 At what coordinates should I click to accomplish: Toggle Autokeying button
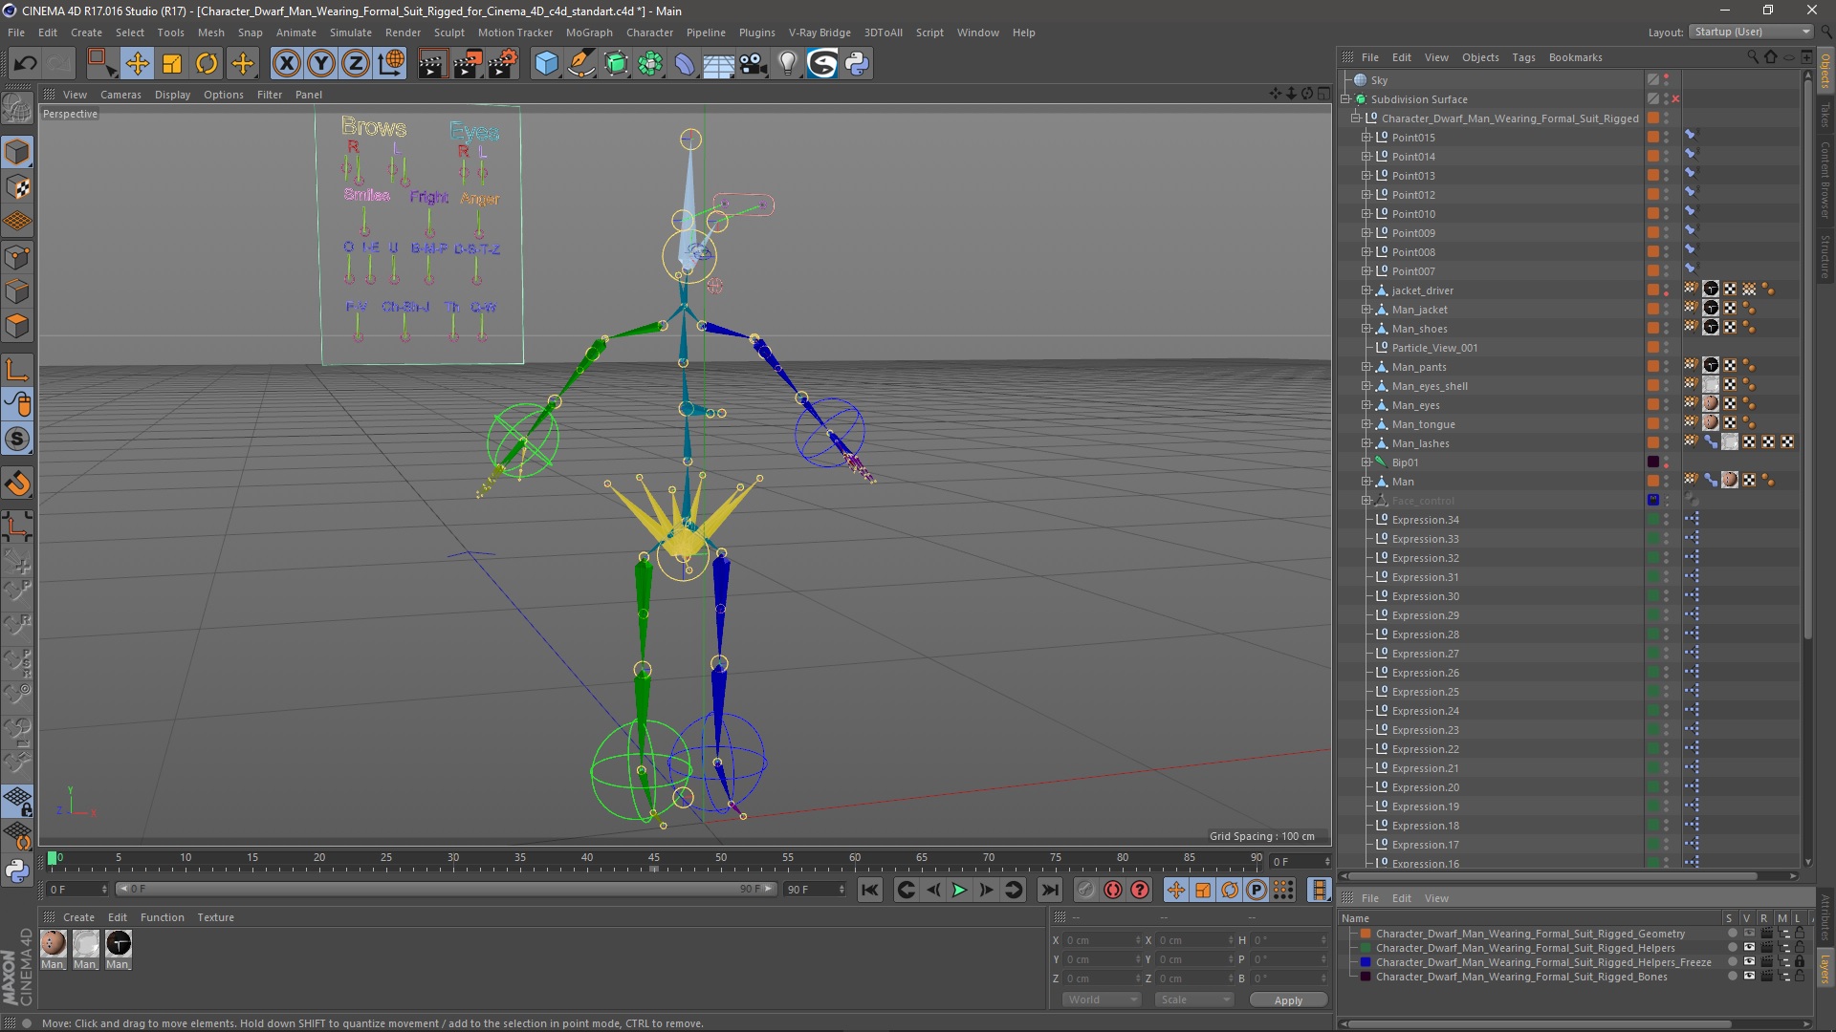[1113, 890]
